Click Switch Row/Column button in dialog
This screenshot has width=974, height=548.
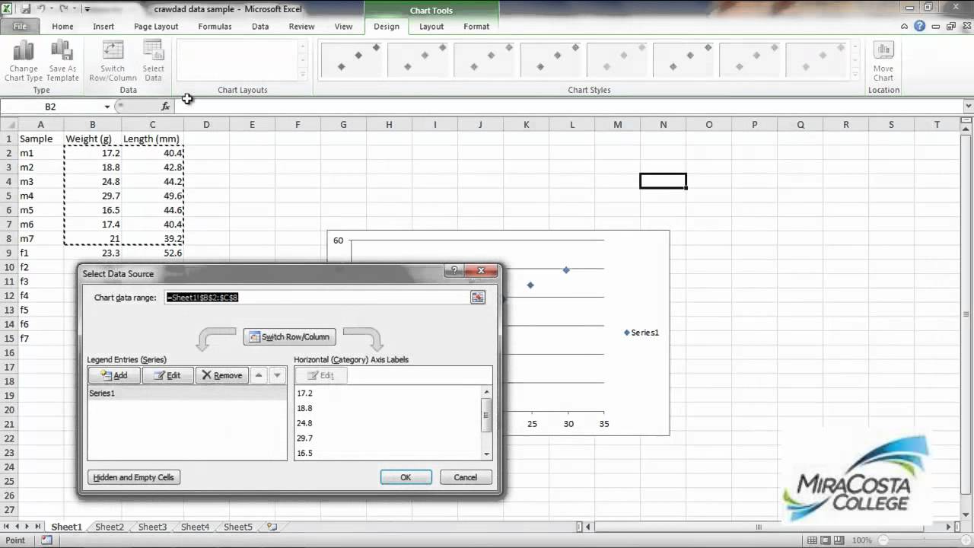tap(289, 336)
